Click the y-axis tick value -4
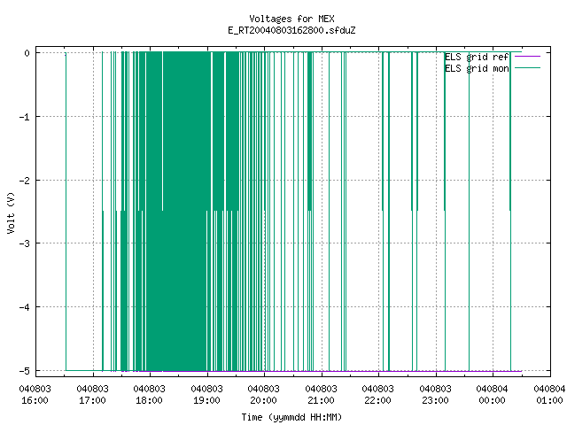567x425 pixels. 25,307
